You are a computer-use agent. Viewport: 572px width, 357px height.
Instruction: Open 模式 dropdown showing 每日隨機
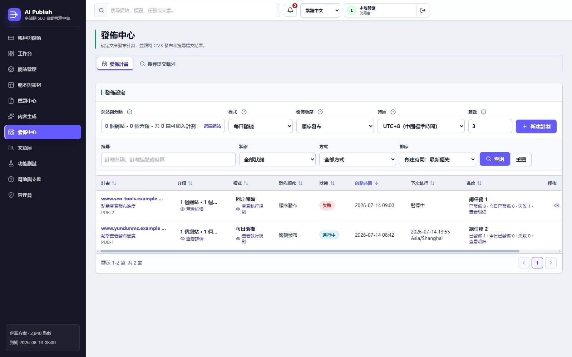[x=261, y=126]
